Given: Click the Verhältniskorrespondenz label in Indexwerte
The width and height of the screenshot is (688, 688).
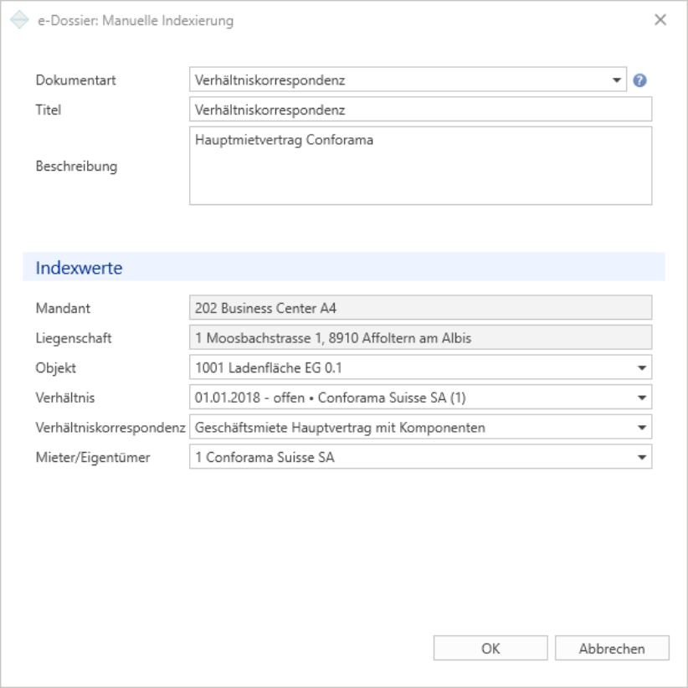Looking at the screenshot, I should click(110, 428).
